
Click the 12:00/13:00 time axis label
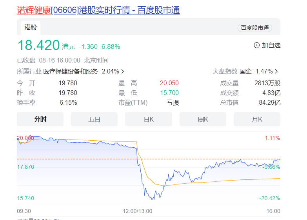[138, 211]
